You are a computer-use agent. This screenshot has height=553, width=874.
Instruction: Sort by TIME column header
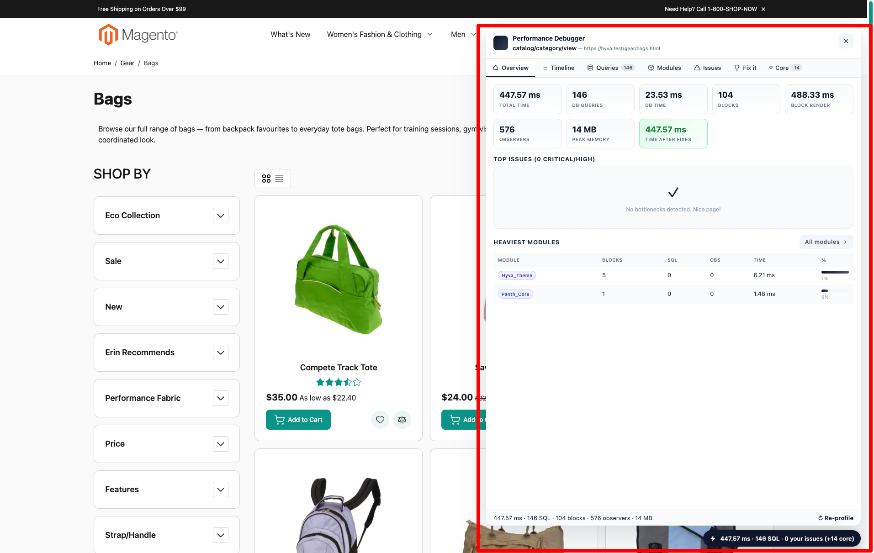[759, 260]
